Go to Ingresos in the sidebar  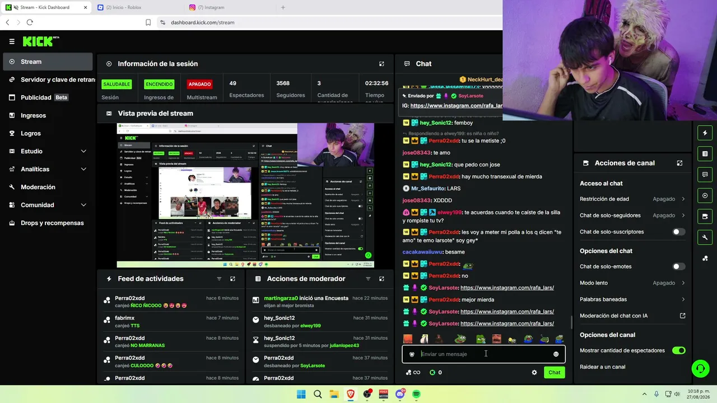[x=48, y=115]
